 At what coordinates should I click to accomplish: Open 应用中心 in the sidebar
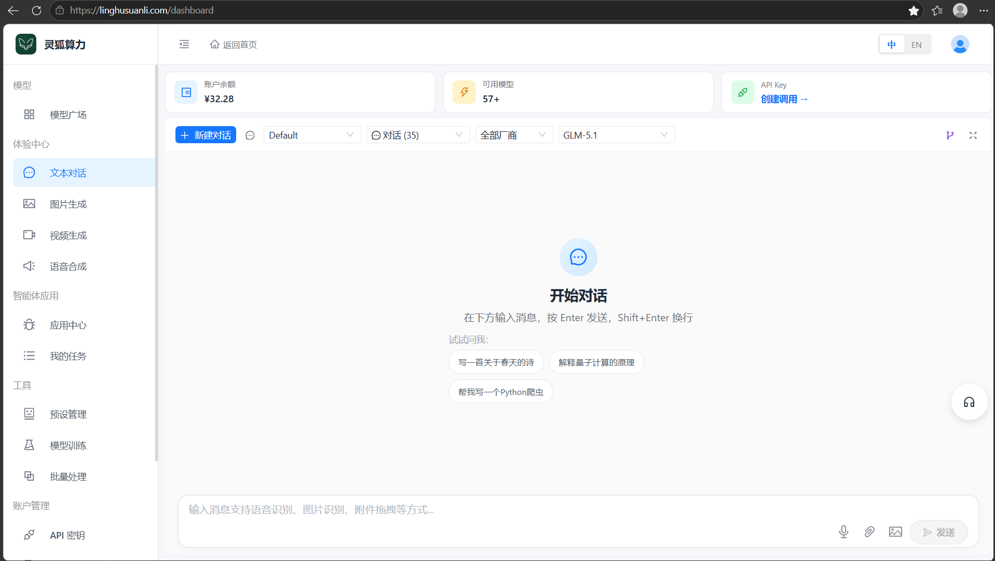coord(84,325)
